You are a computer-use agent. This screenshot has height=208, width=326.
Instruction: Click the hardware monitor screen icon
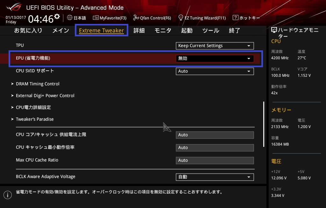[274, 30]
